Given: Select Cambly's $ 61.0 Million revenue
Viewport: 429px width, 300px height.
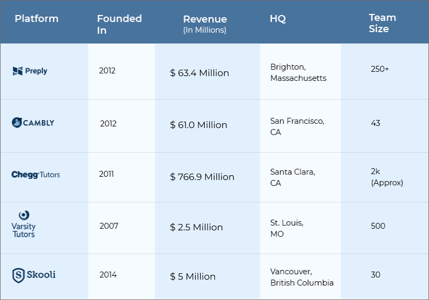Looking at the screenshot, I should pyautogui.click(x=198, y=125).
